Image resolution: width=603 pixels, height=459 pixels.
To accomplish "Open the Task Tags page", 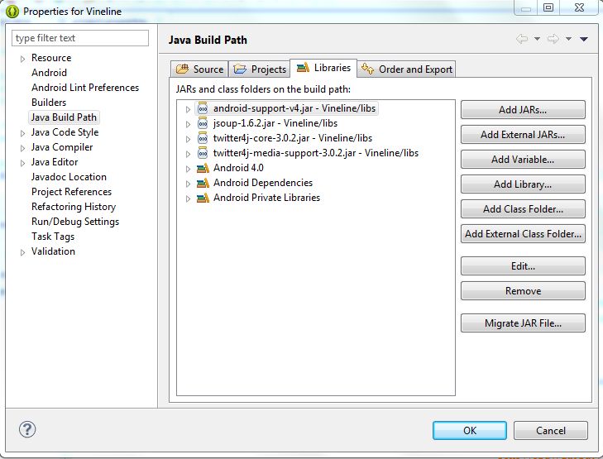I will 53,237.
